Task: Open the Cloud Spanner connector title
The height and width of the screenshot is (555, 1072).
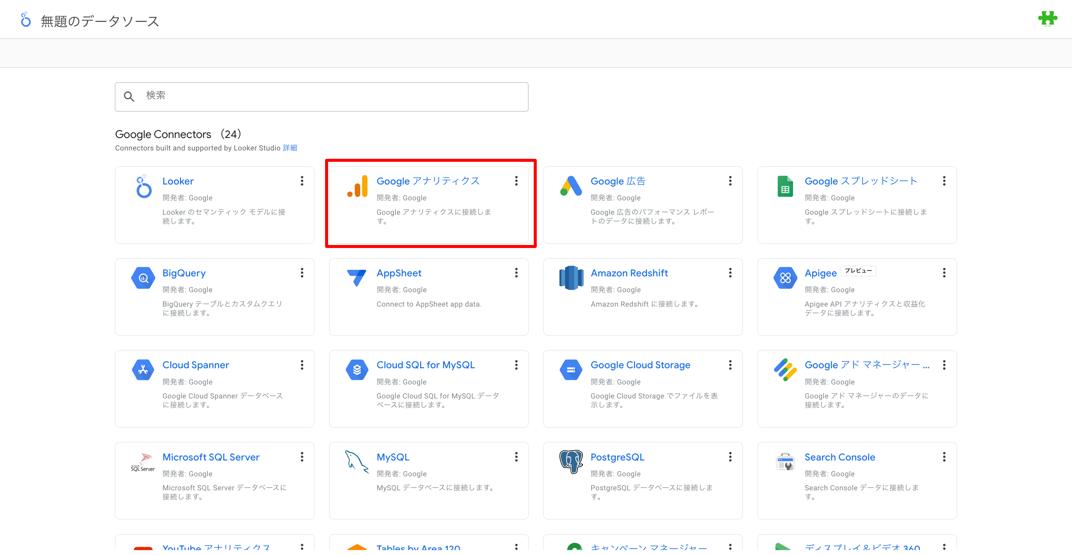Action: point(195,365)
